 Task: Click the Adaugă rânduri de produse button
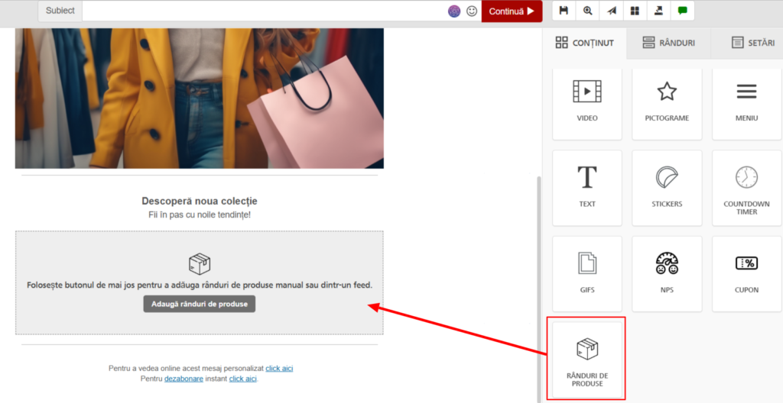(x=199, y=304)
